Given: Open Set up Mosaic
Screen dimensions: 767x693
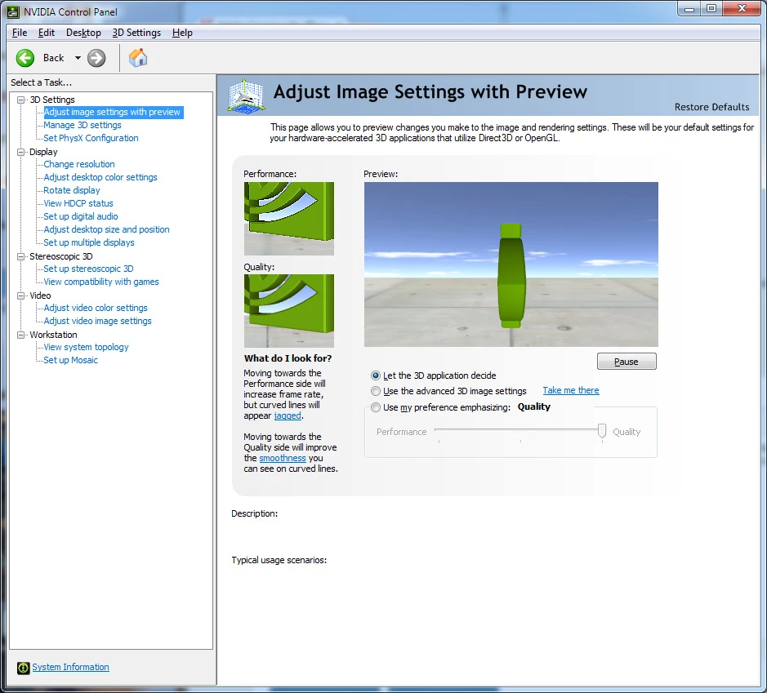Looking at the screenshot, I should coord(71,360).
